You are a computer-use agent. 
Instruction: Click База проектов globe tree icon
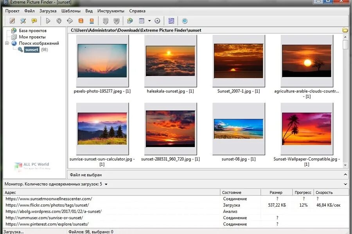click(x=14, y=30)
